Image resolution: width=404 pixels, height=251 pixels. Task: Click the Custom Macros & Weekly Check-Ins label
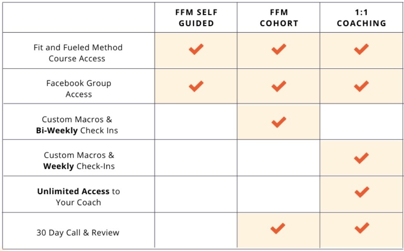tap(79, 161)
